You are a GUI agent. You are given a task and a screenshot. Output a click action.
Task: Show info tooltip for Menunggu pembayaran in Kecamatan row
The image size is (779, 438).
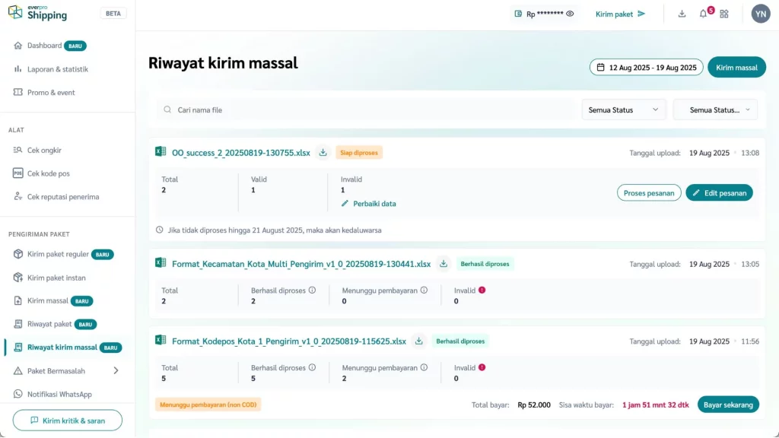tap(424, 290)
